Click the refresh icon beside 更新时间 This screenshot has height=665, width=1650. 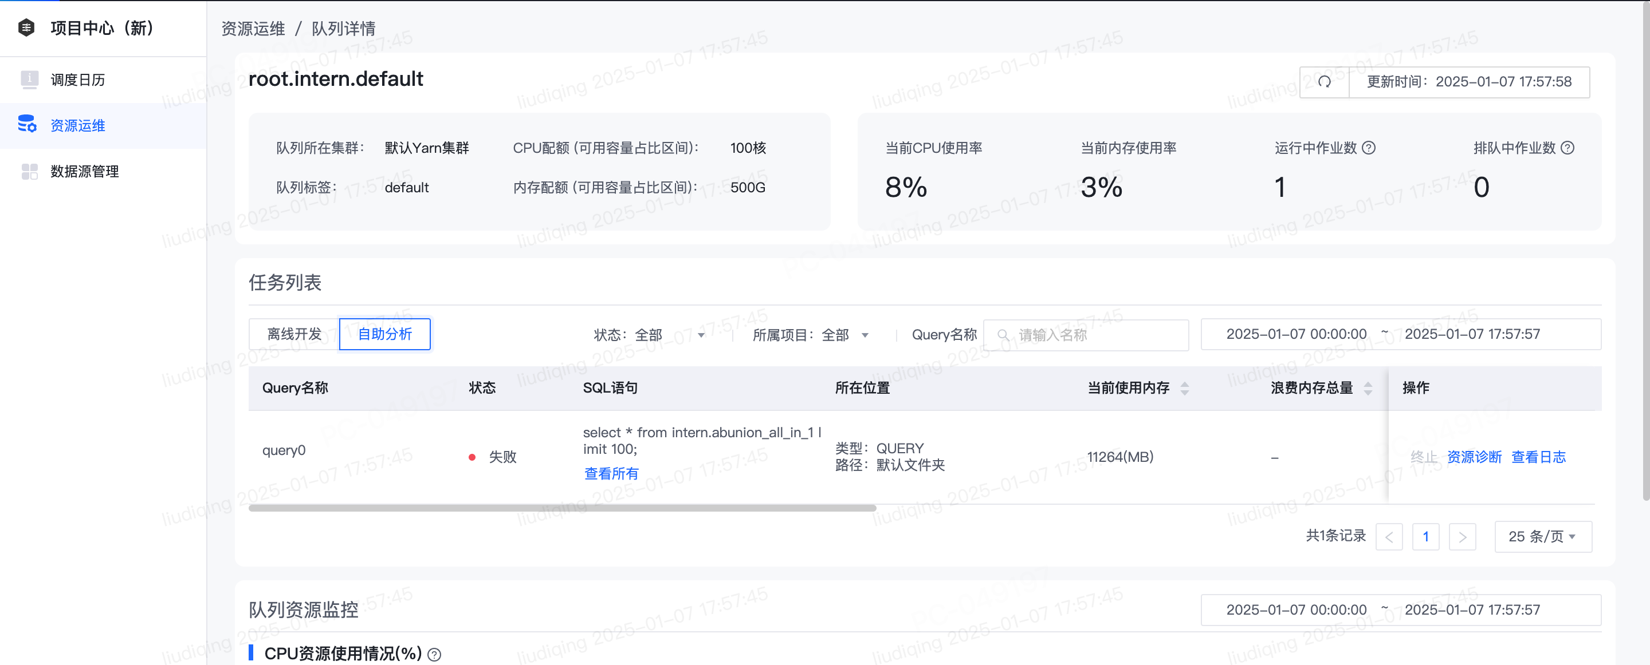(x=1324, y=81)
